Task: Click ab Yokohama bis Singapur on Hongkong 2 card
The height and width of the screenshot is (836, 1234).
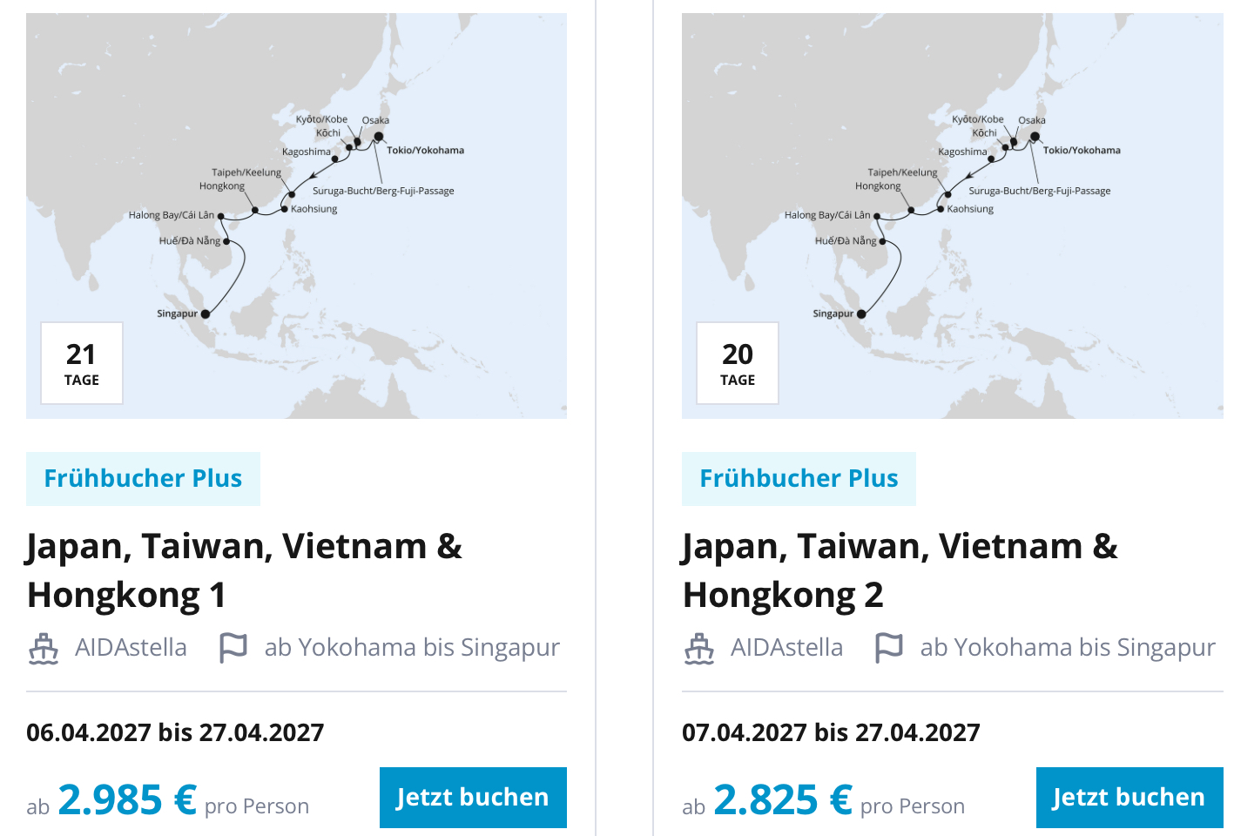Action: (1068, 648)
